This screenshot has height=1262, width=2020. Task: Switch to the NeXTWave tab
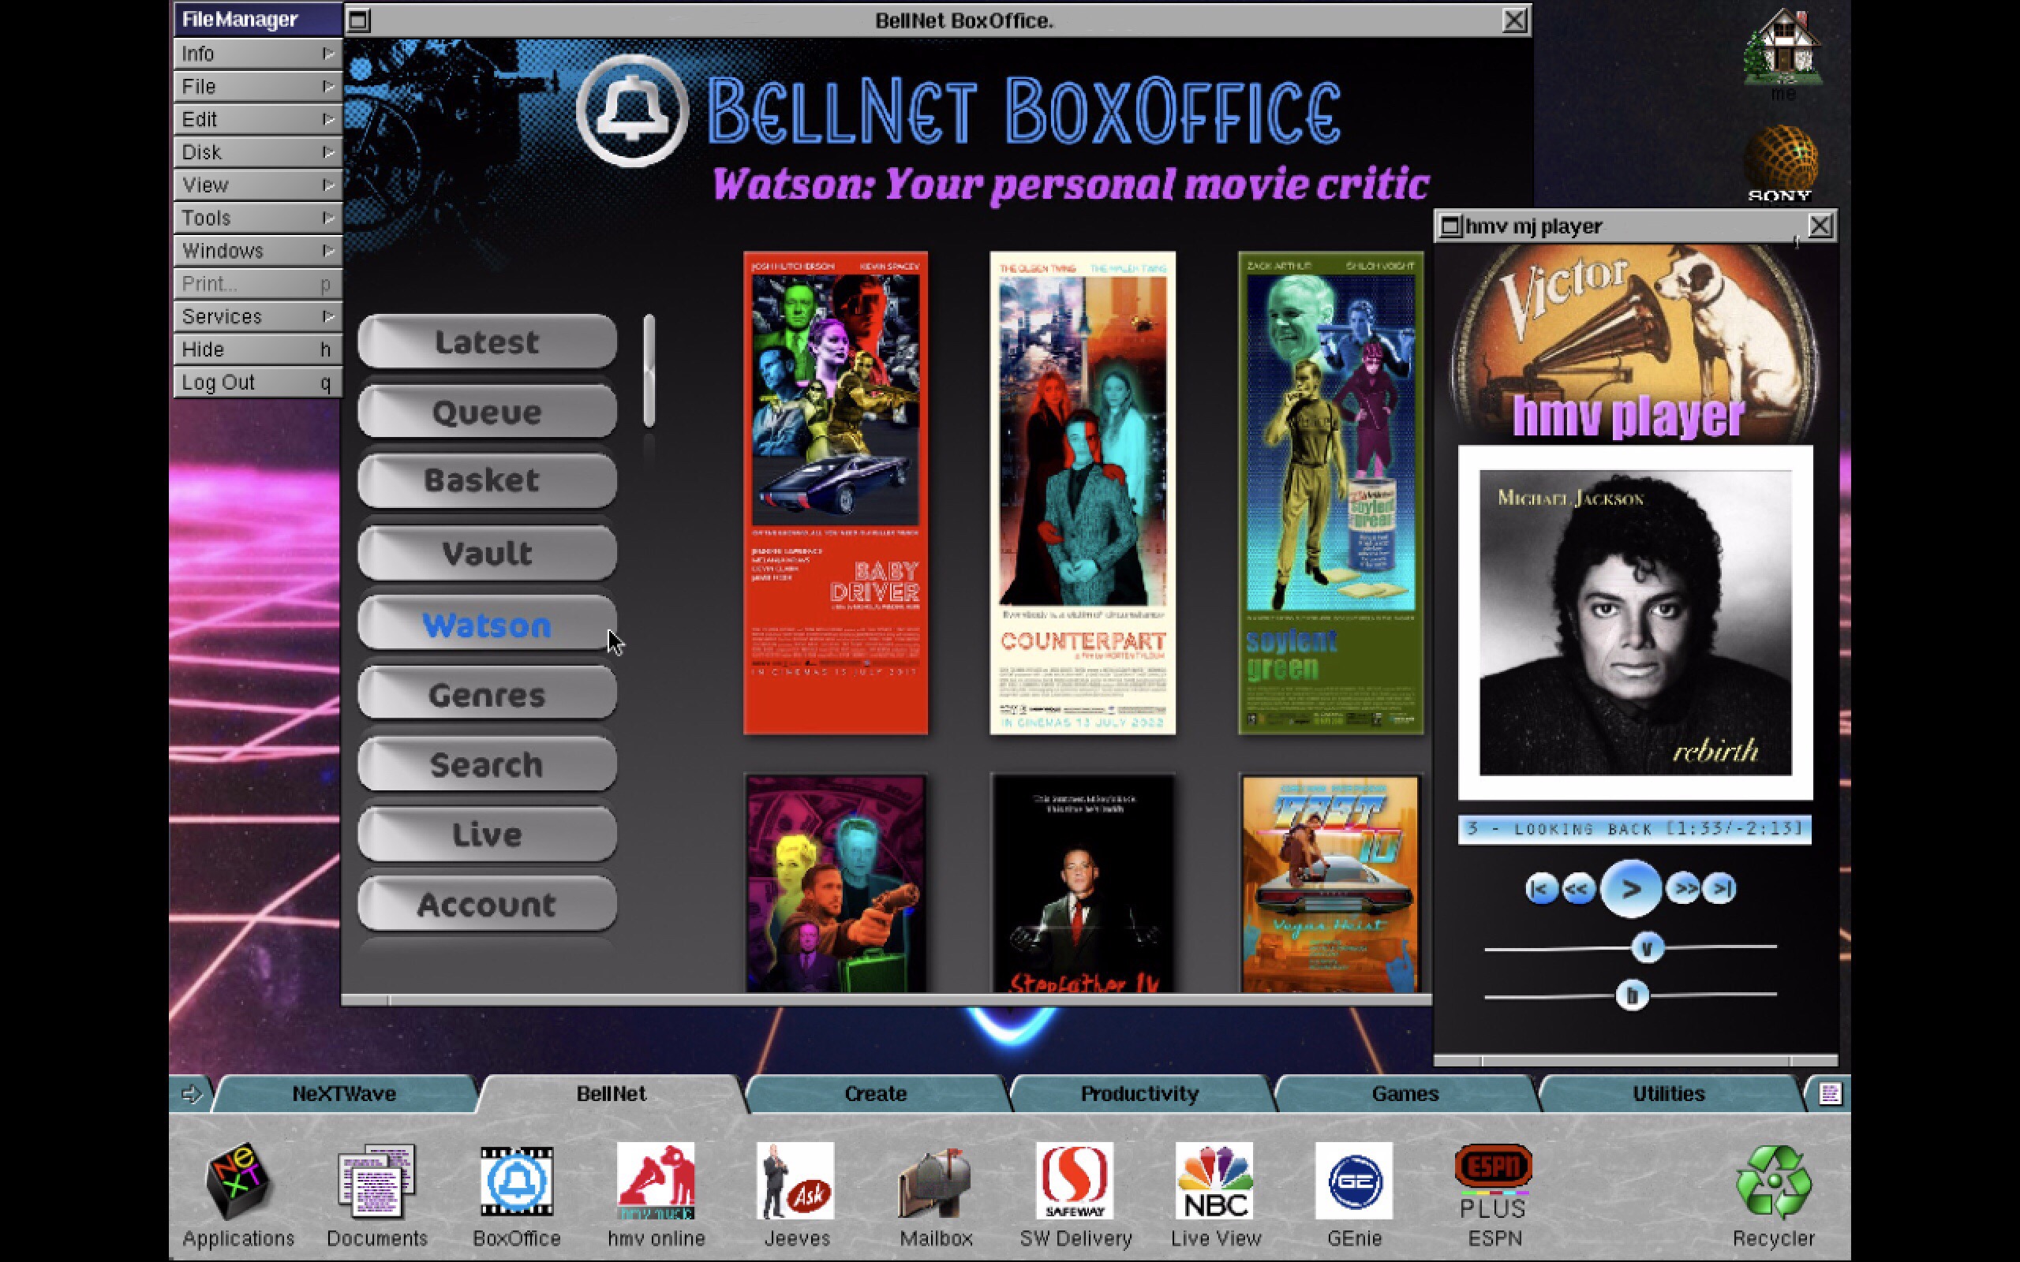pos(344,1093)
